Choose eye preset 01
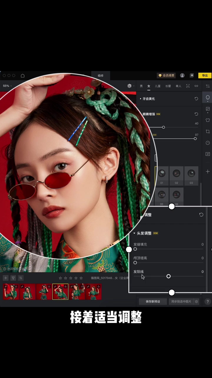Screen dimensions: 212x378 [x=161, y=176]
